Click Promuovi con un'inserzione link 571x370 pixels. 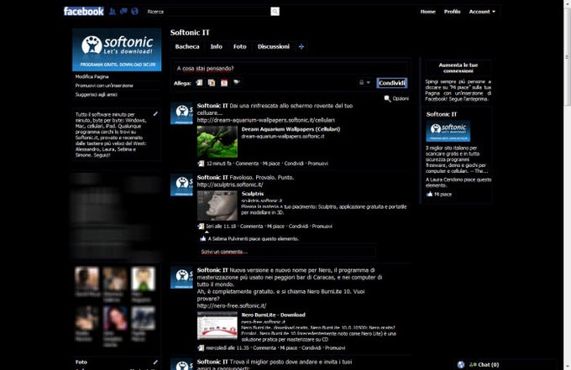(x=104, y=86)
